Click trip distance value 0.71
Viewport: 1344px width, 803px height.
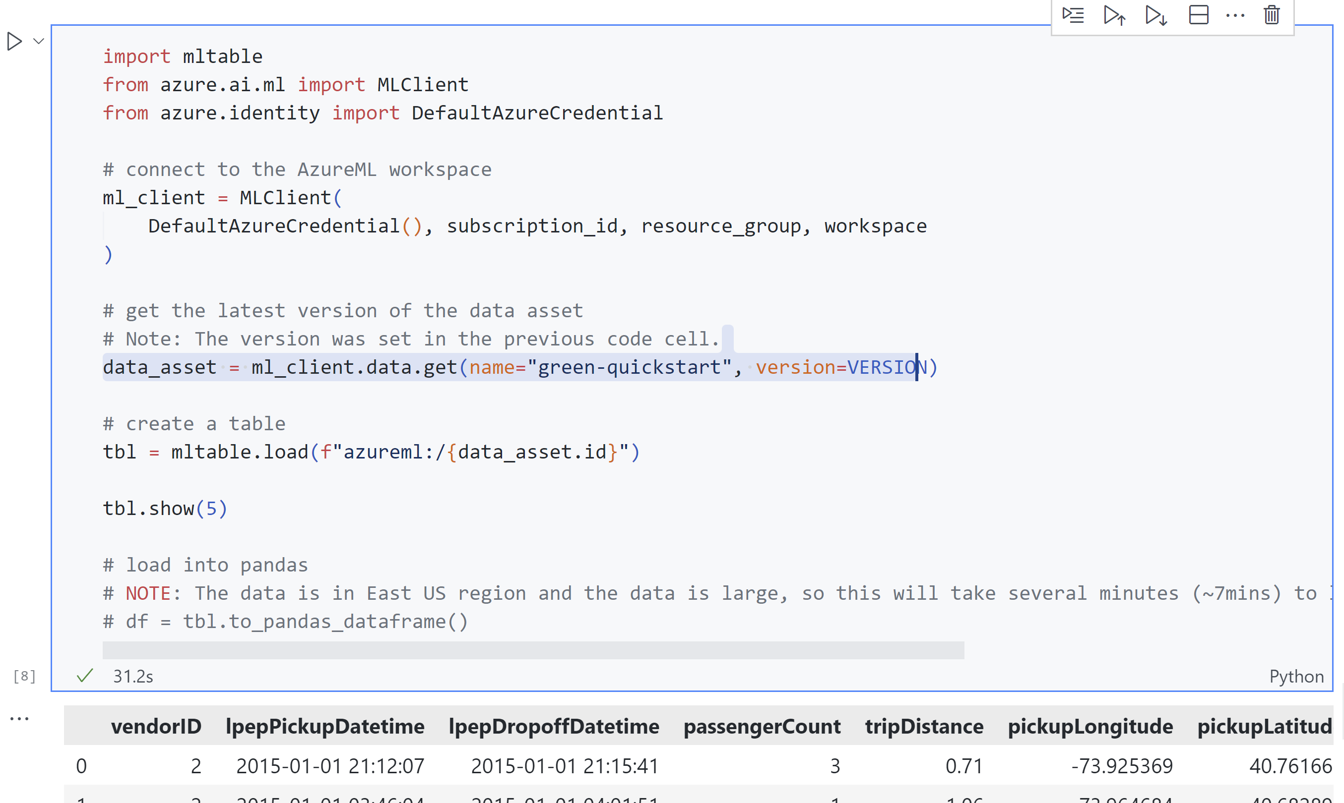pos(964,766)
